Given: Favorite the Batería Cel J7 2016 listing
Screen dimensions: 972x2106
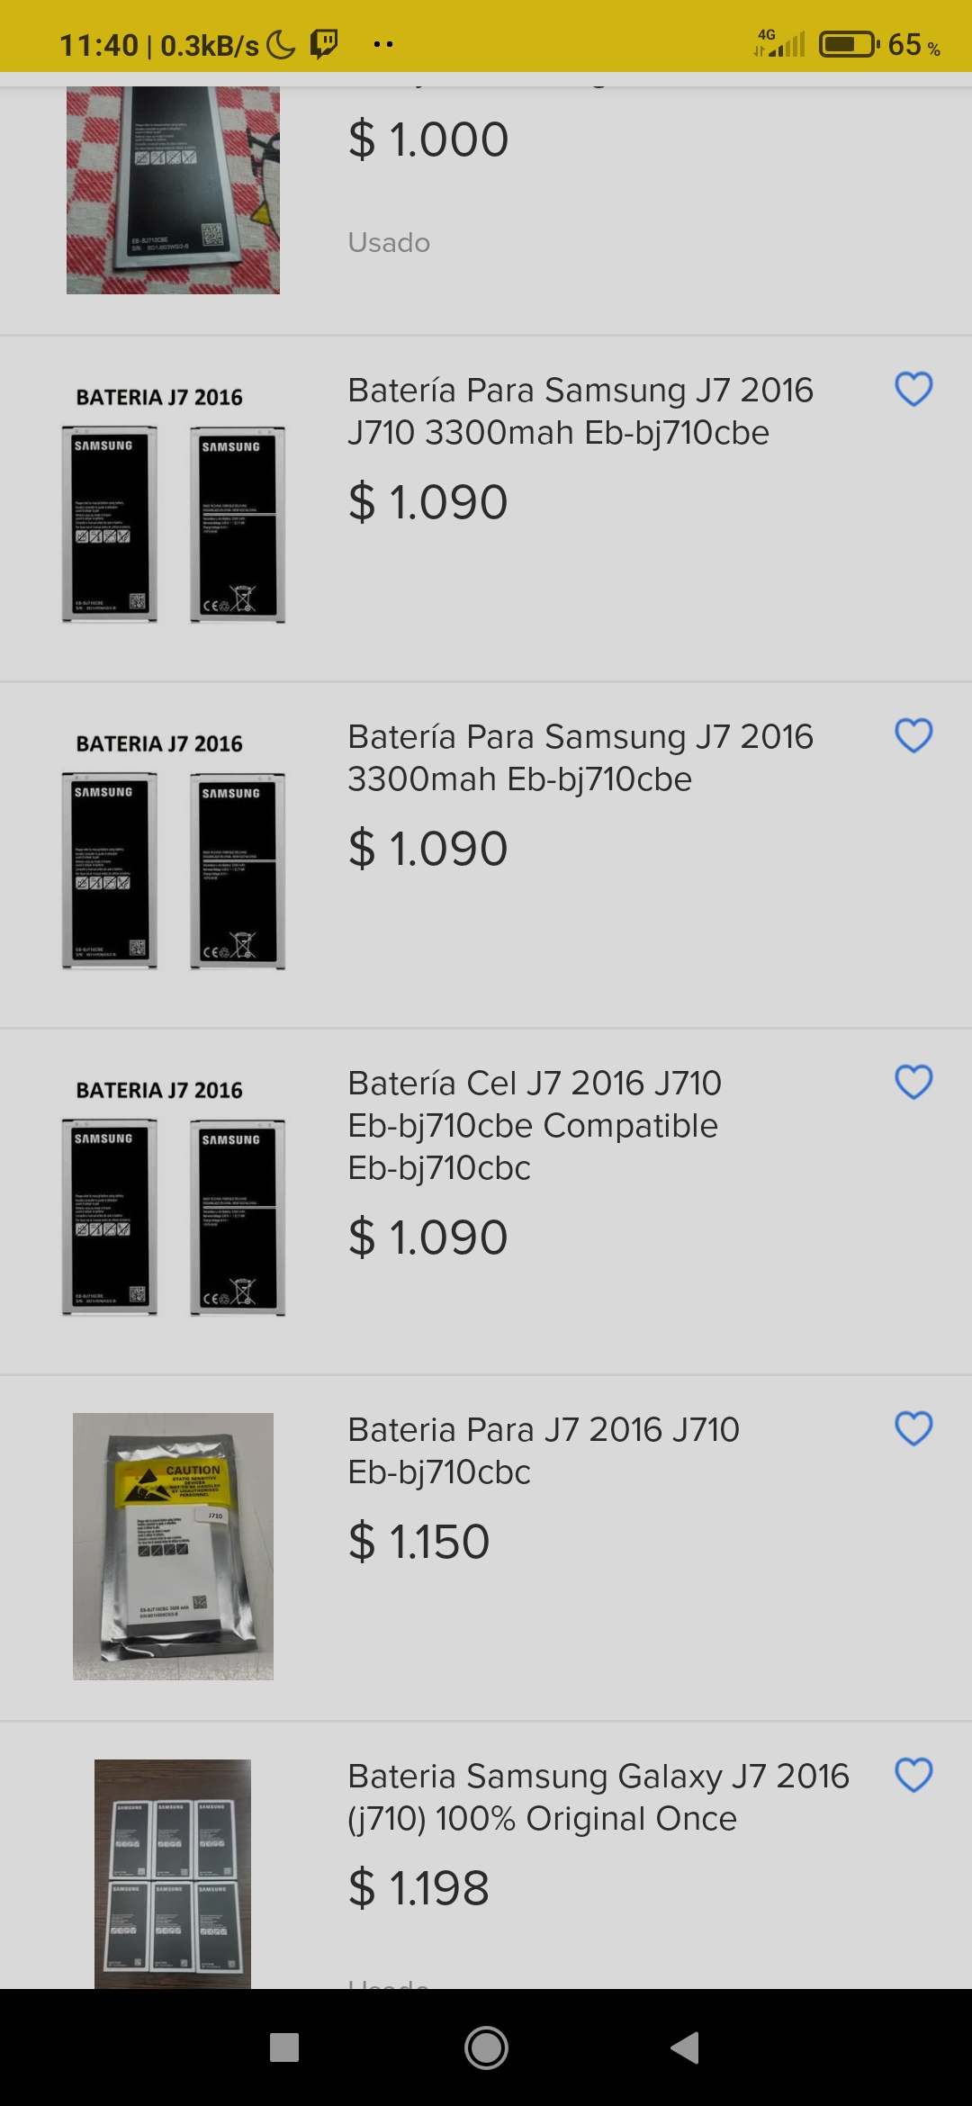Looking at the screenshot, I should pyautogui.click(x=913, y=1083).
